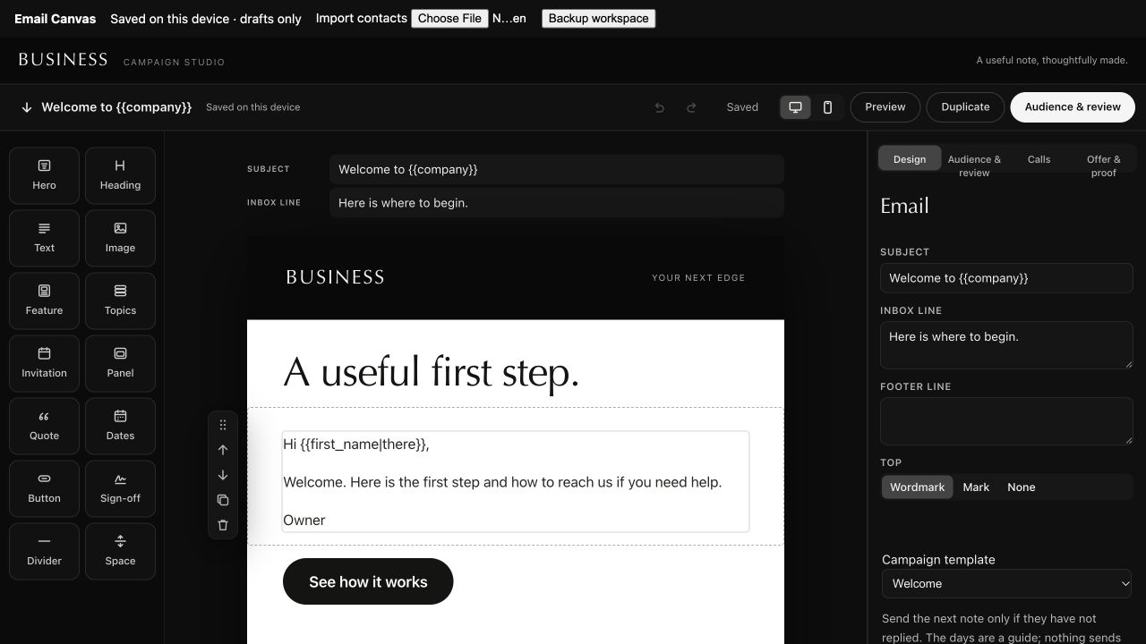The width and height of the screenshot is (1146, 644).
Task: Open Audience & review from the top bar
Action: tap(1073, 107)
